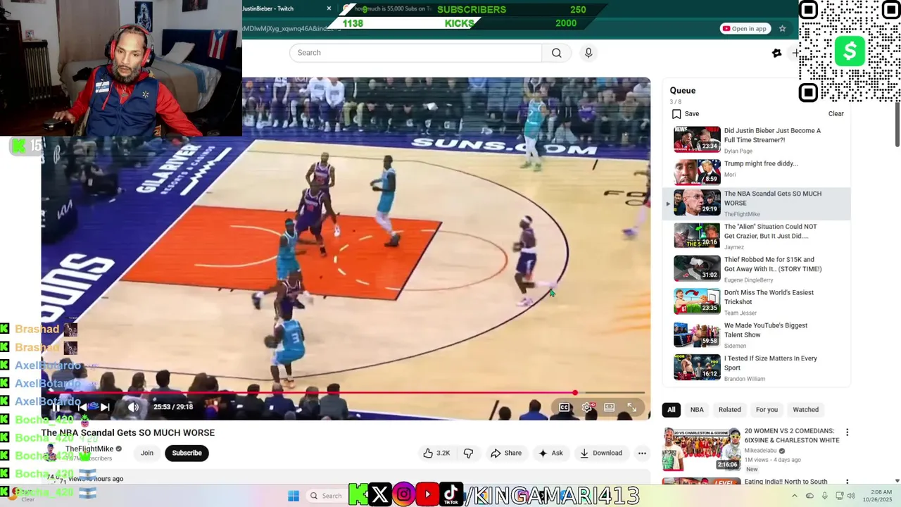Select the Related filter chip

coord(729,410)
